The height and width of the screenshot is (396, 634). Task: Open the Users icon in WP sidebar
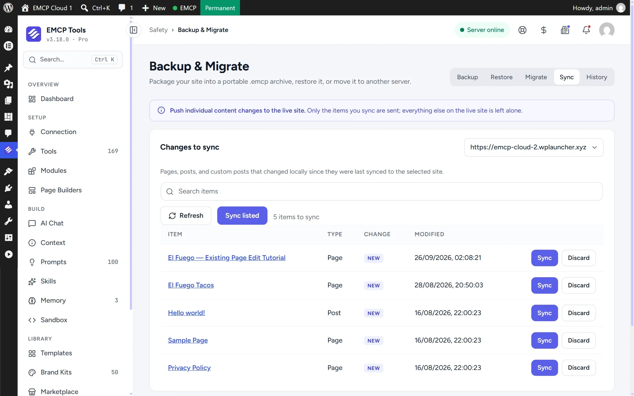click(8, 205)
